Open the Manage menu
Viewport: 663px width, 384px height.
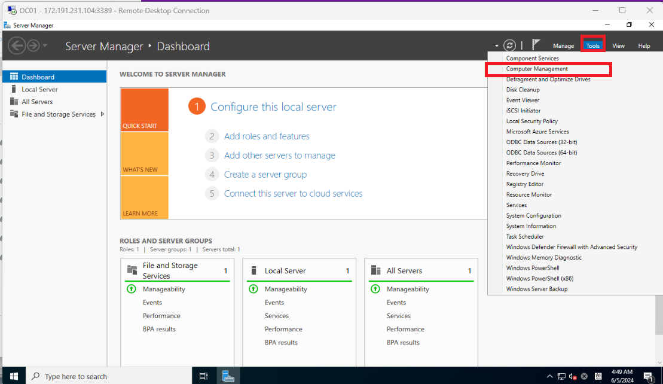[x=563, y=45]
